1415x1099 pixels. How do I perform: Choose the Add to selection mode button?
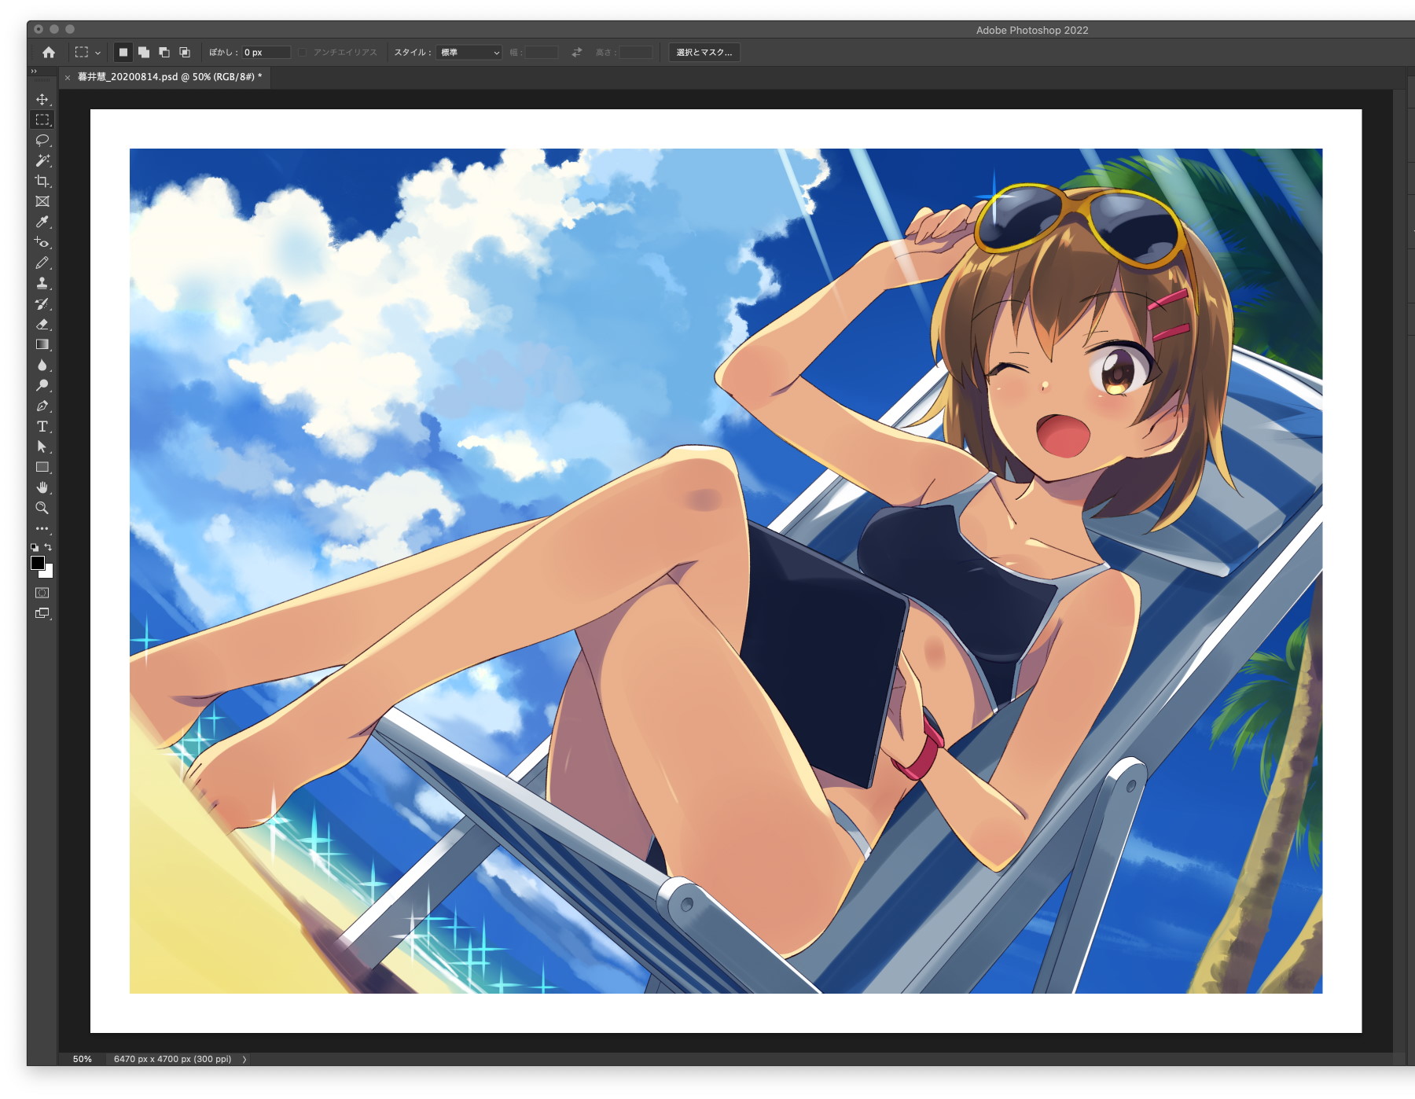[144, 53]
